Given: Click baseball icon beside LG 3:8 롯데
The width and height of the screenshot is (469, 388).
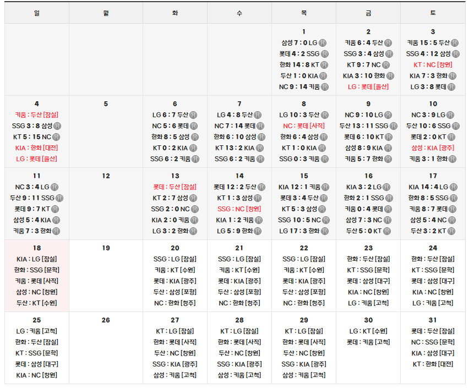Looking at the screenshot, I should pyautogui.click(x=451, y=87).
